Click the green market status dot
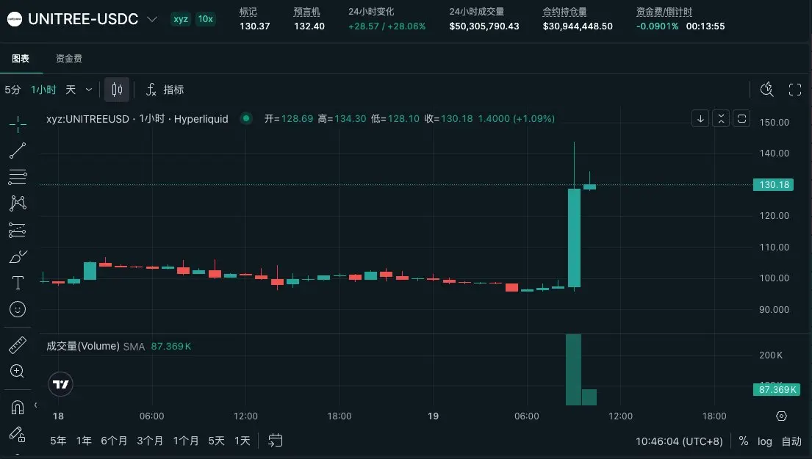The height and width of the screenshot is (459, 812). [x=246, y=118]
